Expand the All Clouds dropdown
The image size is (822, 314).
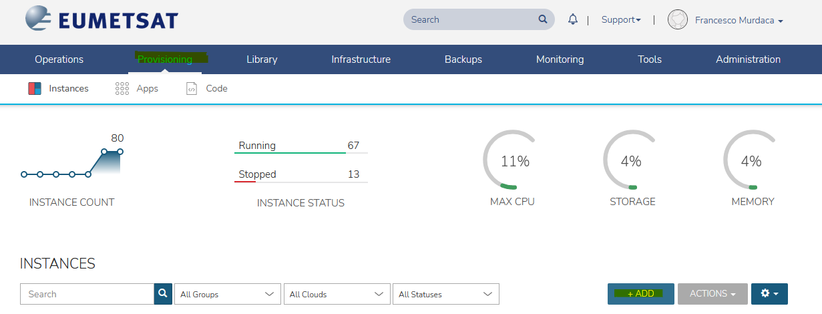337,294
